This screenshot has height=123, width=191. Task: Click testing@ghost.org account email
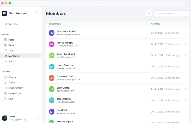click(17, 120)
